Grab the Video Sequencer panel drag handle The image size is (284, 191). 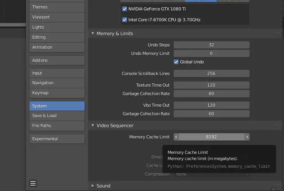pos(277,125)
